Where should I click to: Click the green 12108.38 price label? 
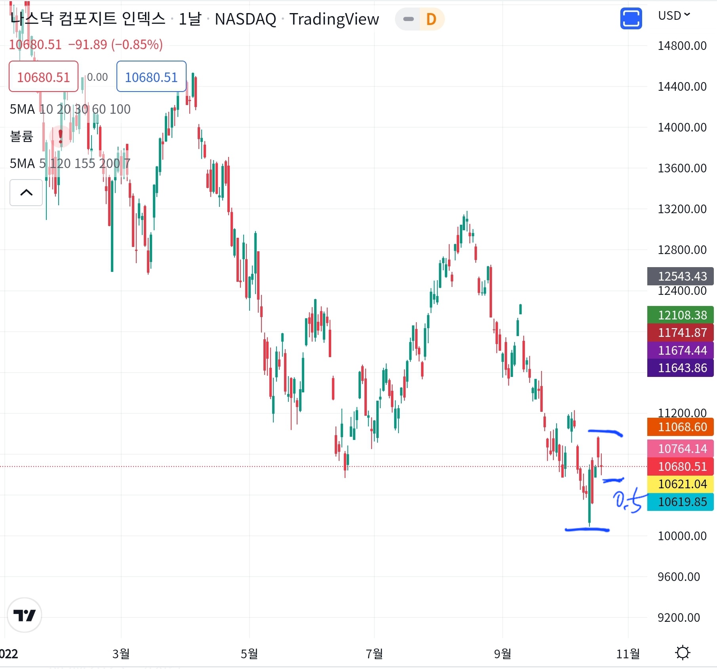click(x=681, y=315)
